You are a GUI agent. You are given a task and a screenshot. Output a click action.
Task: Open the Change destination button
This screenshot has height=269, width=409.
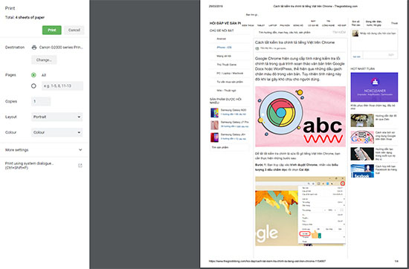[x=44, y=60]
